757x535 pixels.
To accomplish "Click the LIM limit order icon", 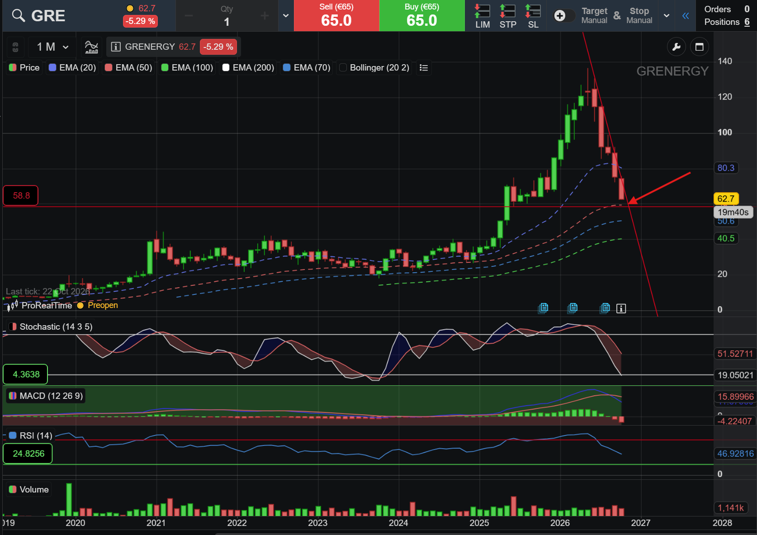I will pos(483,16).
